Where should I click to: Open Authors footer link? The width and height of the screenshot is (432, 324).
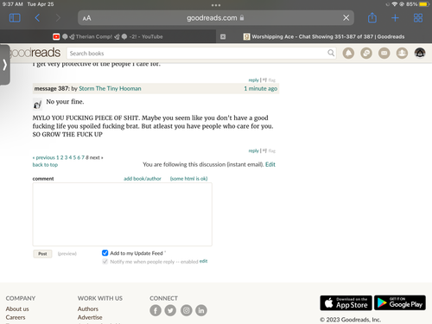pos(88,308)
